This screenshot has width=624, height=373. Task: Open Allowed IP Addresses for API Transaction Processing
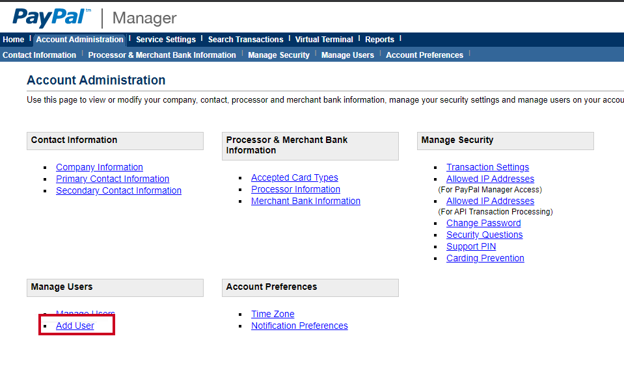click(491, 201)
